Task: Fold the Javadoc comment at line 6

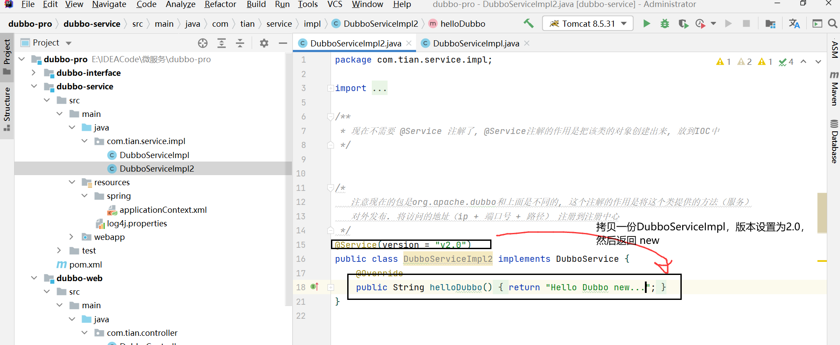Action: click(331, 117)
